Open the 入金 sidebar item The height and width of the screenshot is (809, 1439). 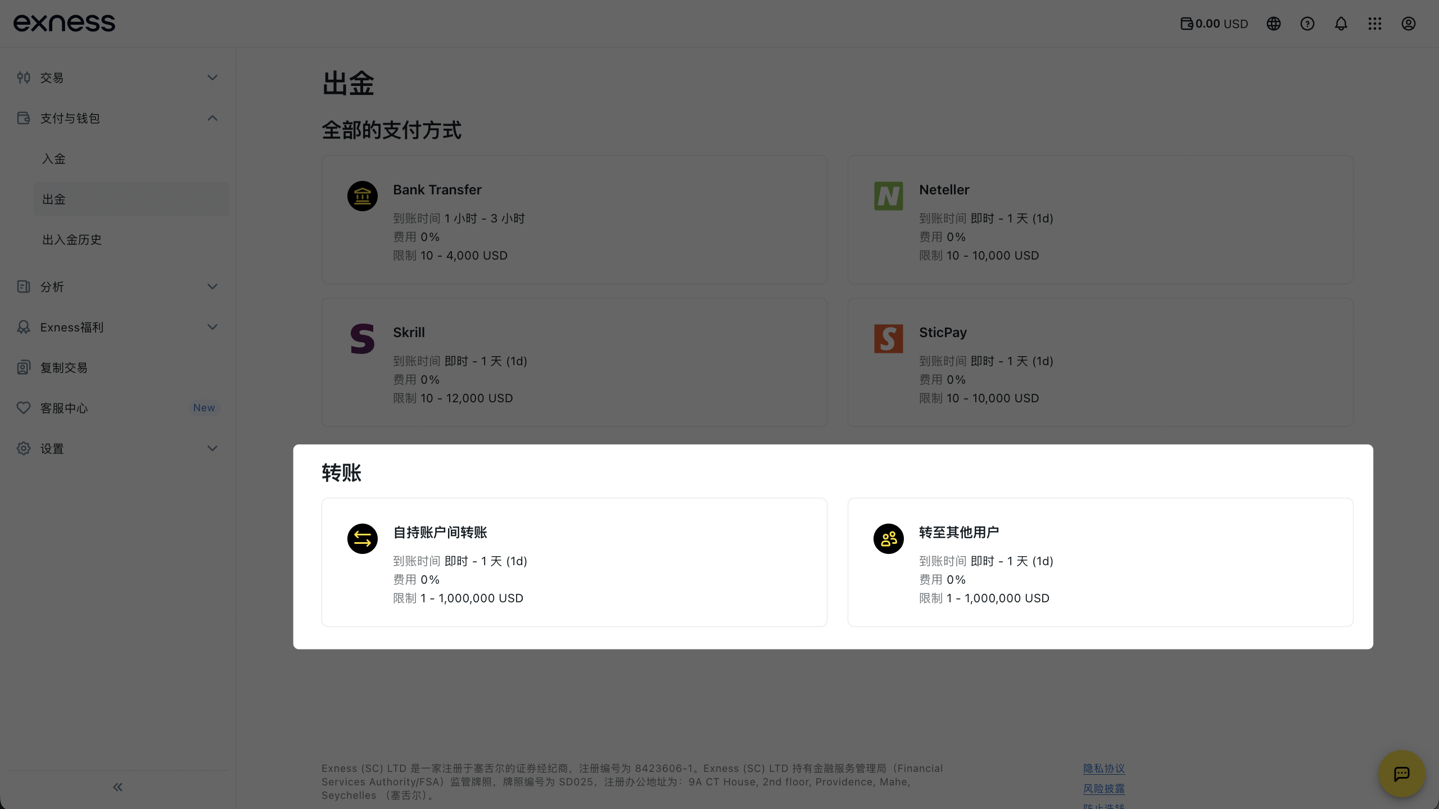pyautogui.click(x=55, y=158)
